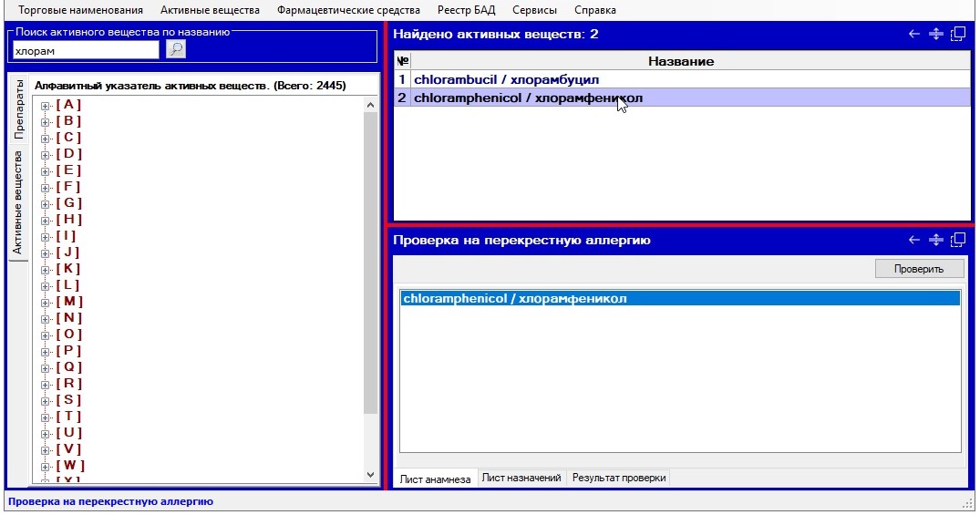
Task: Switch to Лист назначений tab
Action: (521, 478)
